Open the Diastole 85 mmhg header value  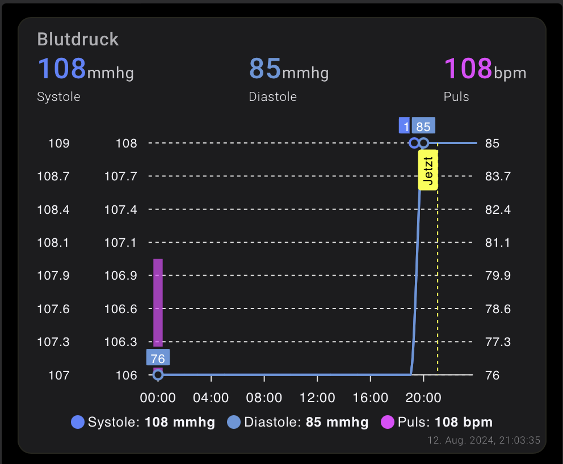[x=288, y=69]
